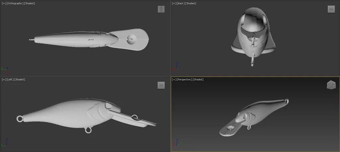Viewport: 340px width, 152px height.
Task: Click the ViewCube in the Orthographic viewport
Action: coord(161,9)
